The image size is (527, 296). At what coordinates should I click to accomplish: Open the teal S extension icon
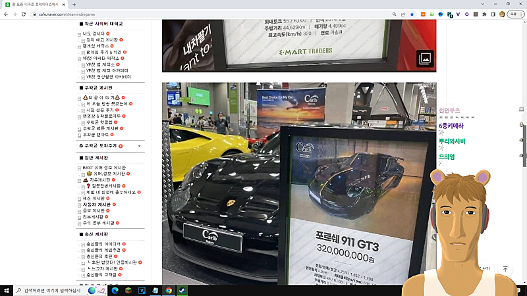pos(450,14)
